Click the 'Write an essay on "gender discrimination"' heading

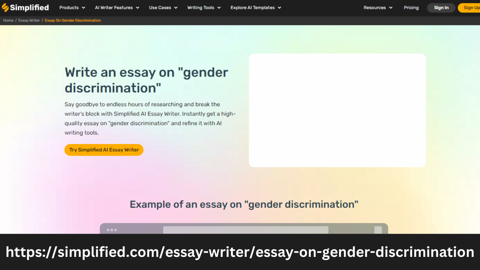(147, 80)
